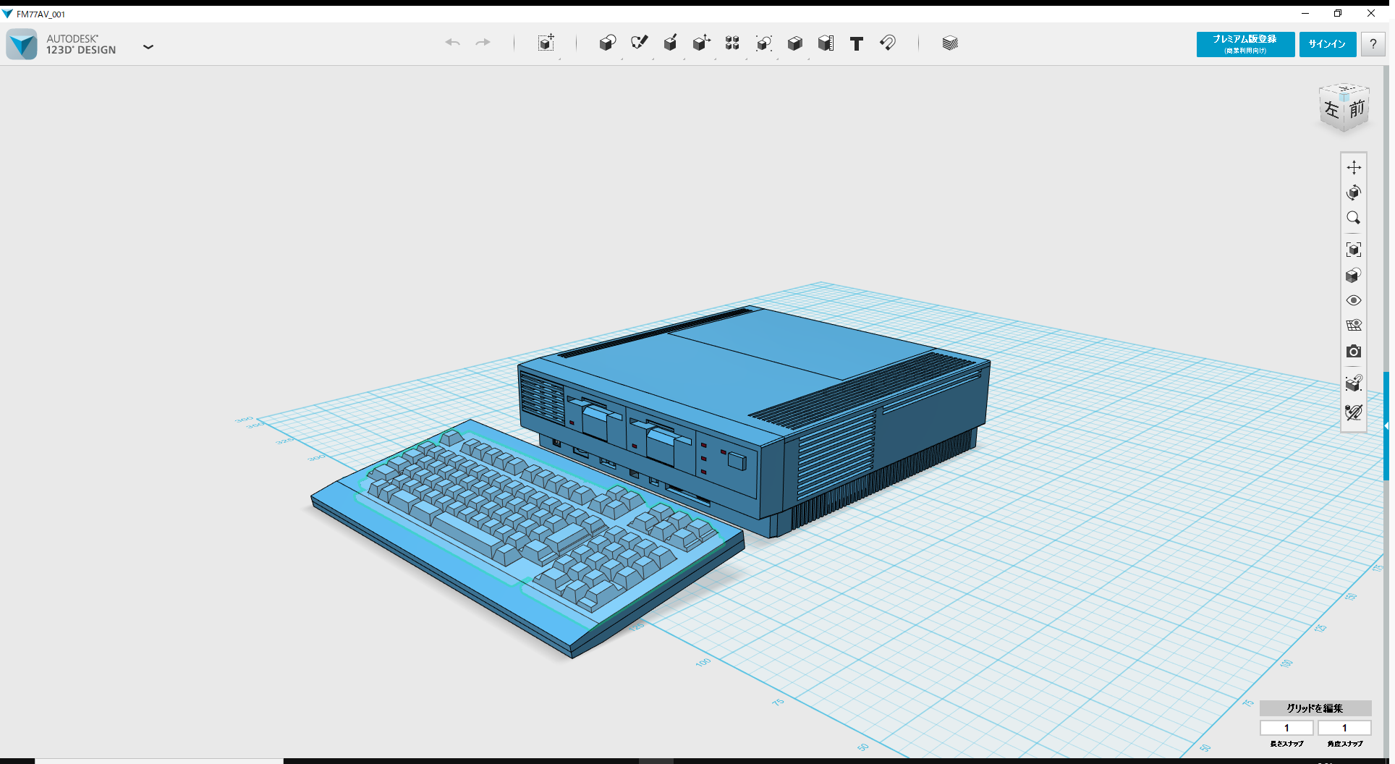
Task: Select the Snap magnet tool
Action: tap(888, 43)
